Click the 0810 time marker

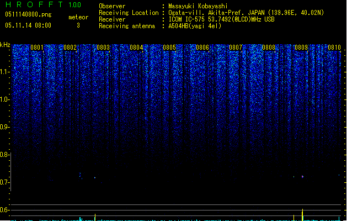click(x=334, y=48)
